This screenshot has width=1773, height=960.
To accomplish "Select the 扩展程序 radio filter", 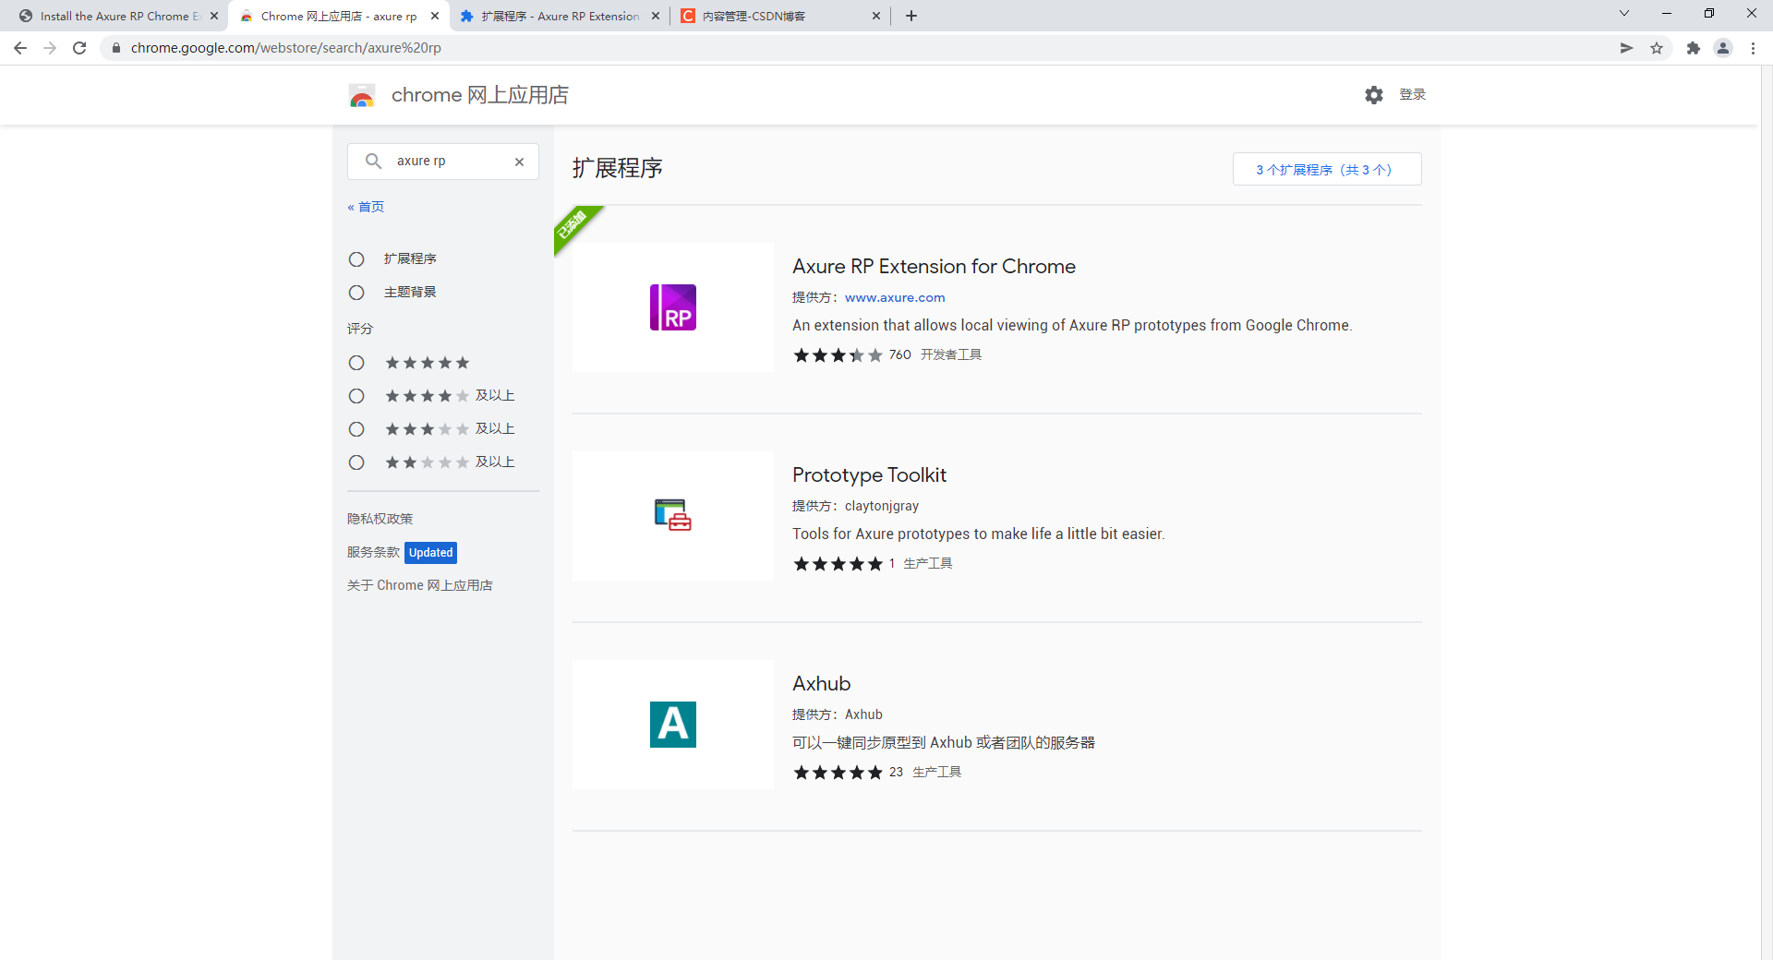I will (356, 259).
